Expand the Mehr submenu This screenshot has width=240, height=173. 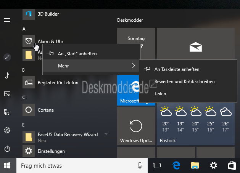click(91, 66)
